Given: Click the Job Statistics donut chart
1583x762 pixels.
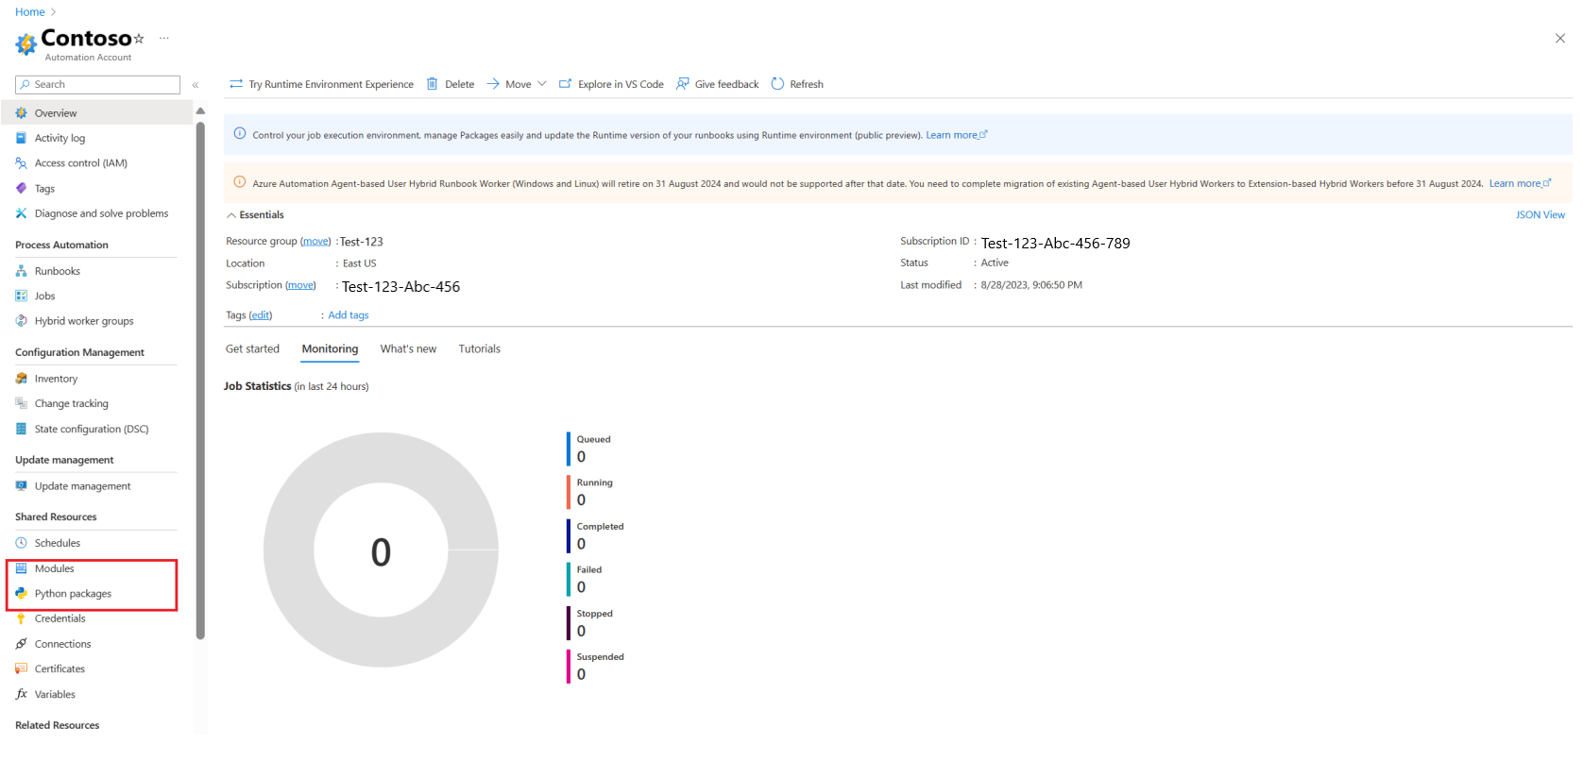Looking at the screenshot, I should (381, 550).
